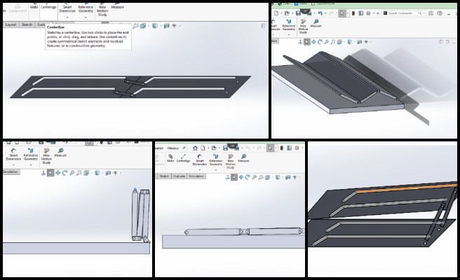This screenshot has height=280, width=460.
Task: Start New Motion Study in the slotted-plate panel
Action: pyautogui.click(x=102, y=10)
